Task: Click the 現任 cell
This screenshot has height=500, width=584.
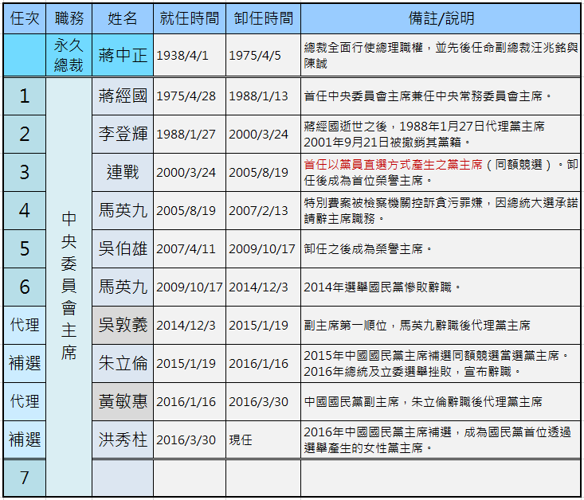Action: (264, 439)
